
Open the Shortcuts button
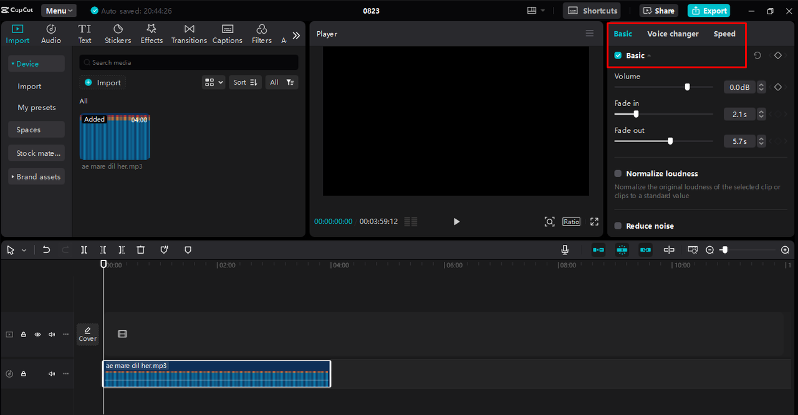pos(592,11)
